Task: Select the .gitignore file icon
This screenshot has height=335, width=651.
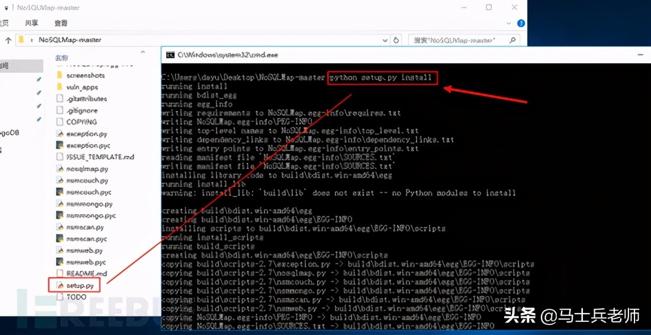Action: point(59,111)
